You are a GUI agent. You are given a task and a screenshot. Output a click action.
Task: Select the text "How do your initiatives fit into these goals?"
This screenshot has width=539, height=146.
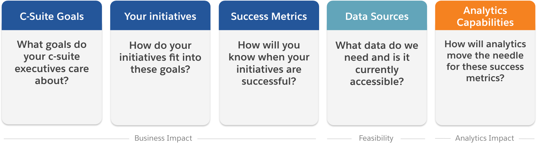click(x=160, y=57)
